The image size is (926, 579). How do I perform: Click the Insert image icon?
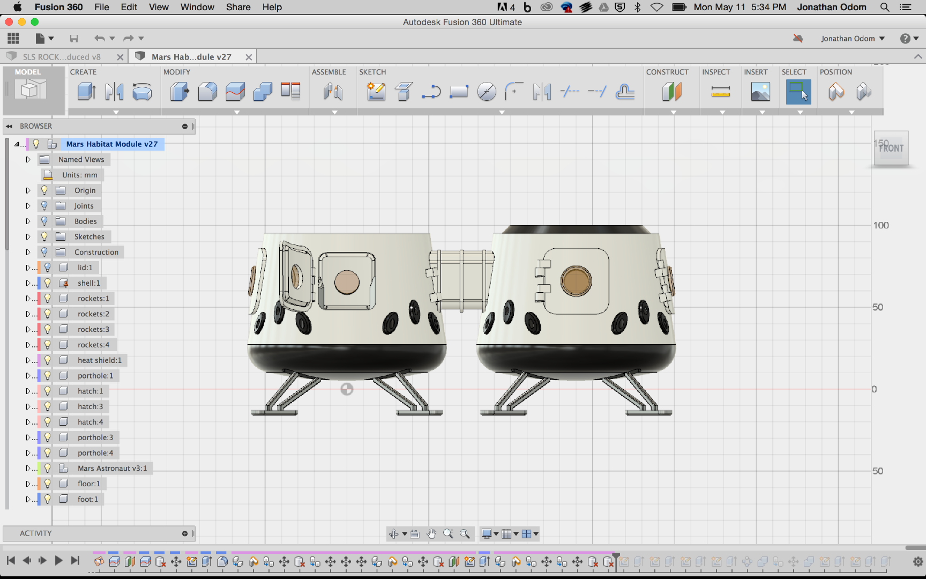point(760,92)
